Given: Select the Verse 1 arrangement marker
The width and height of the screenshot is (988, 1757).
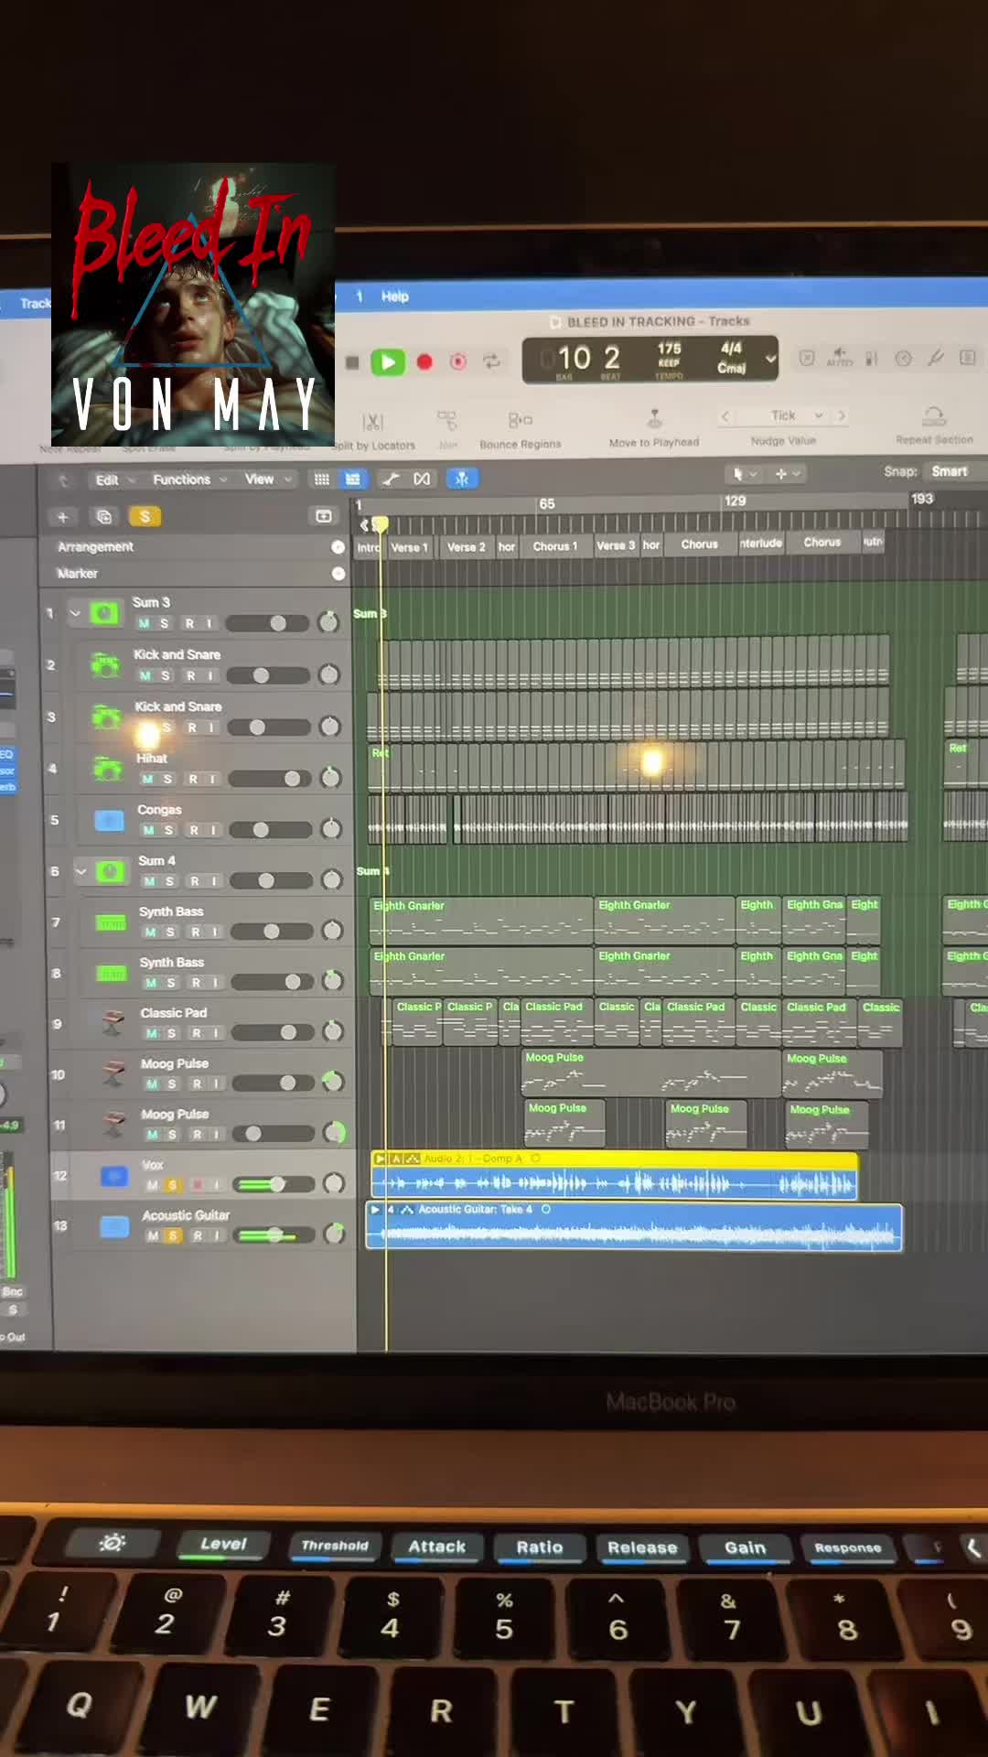Looking at the screenshot, I should pyautogui.click(x=409, y=547).
